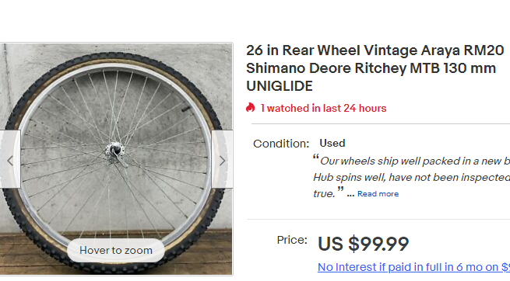Click the Hover to zoom label
This screenshot has height=281, width=510.
pos(116,250)
